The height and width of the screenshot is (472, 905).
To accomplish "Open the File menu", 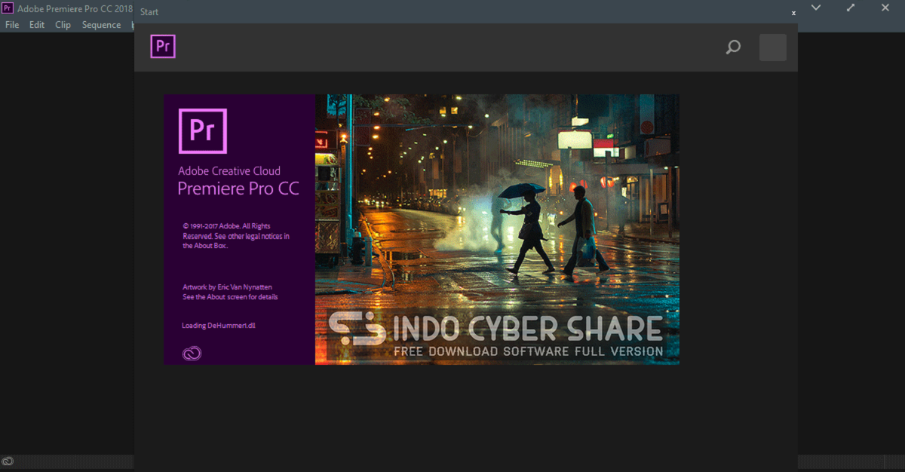I will pyautogui.click(x=12, y=25).
